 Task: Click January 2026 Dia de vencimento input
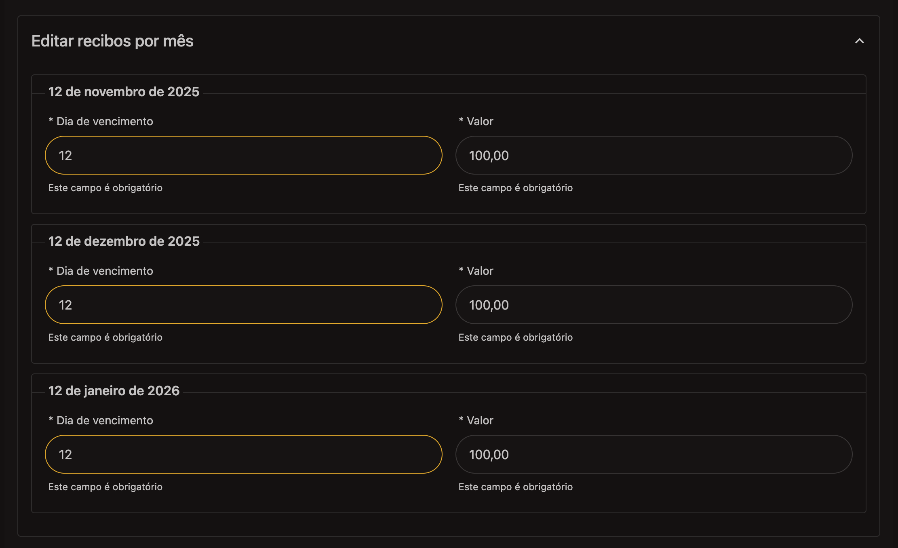(243, 454)
